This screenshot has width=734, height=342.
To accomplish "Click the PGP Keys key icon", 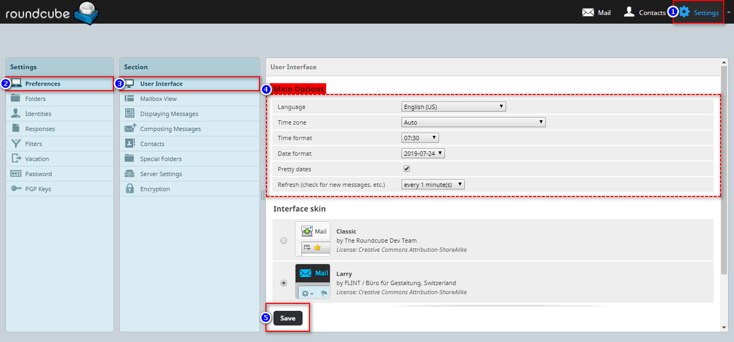I will [x=16, y=189].
